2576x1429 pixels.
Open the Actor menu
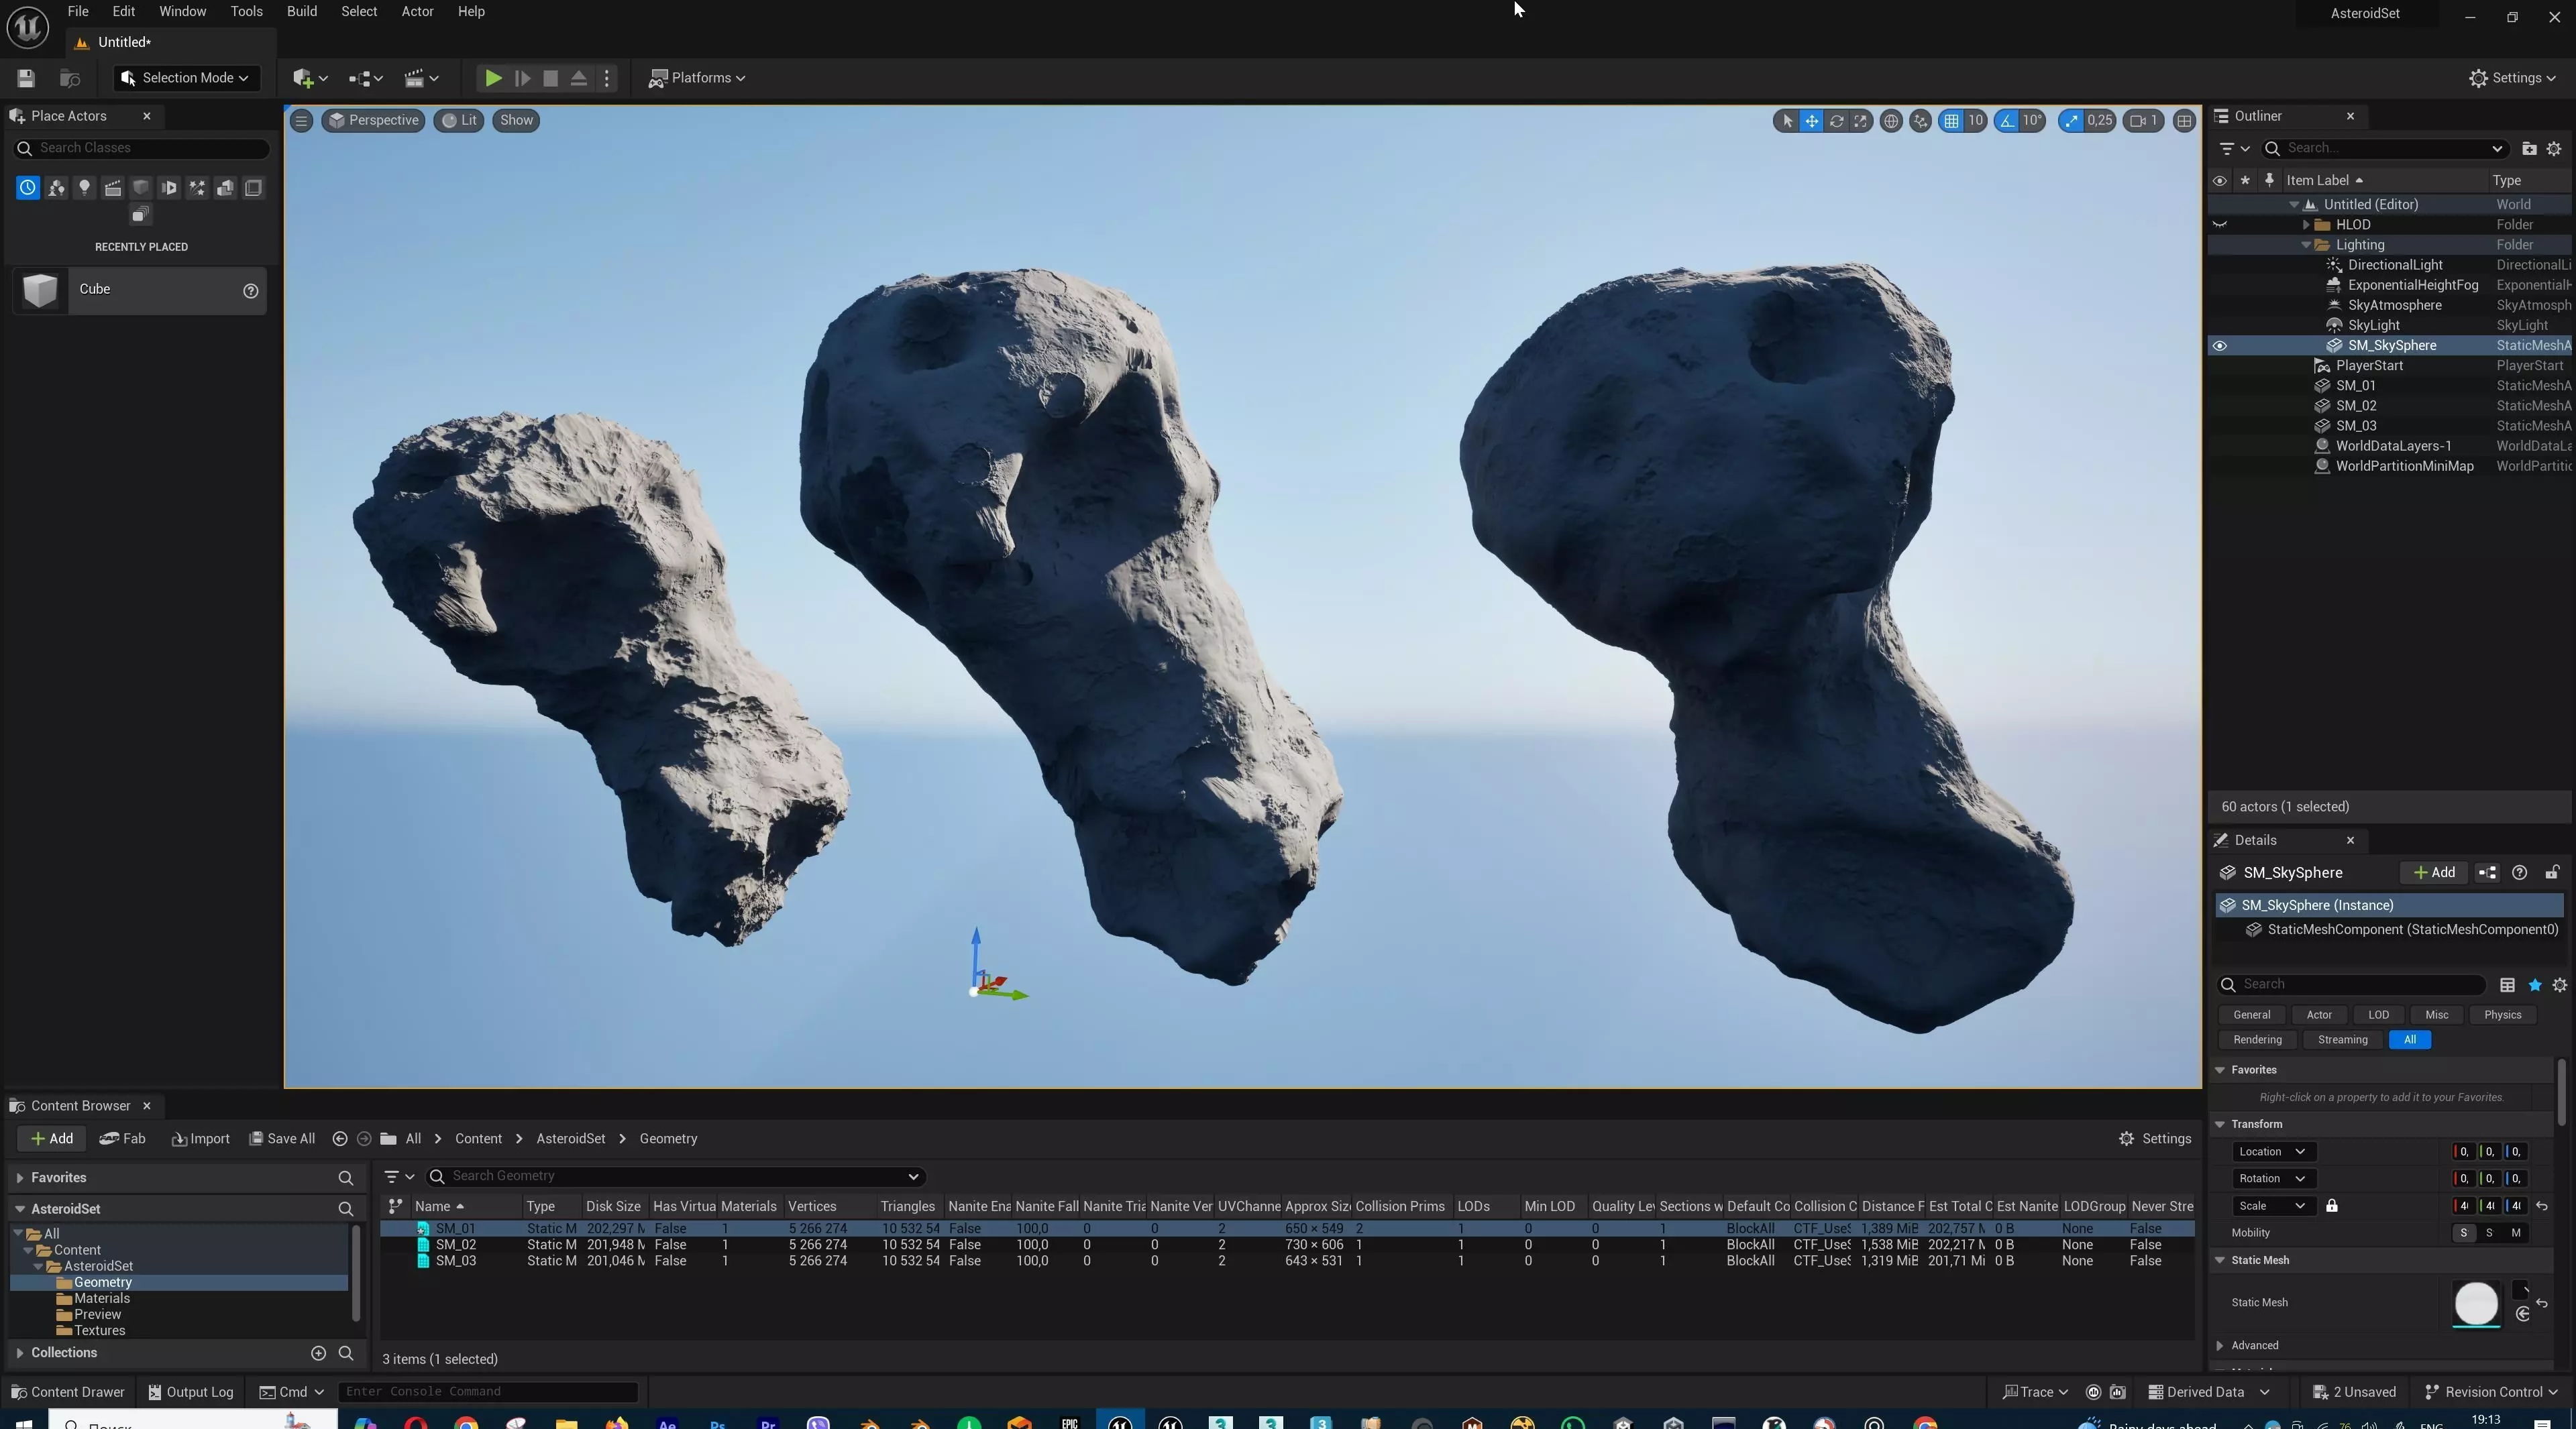[417, 12]
